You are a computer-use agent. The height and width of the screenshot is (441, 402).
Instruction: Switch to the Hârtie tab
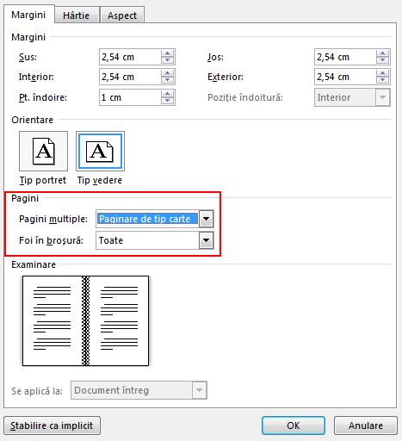[x=77, y=16]
